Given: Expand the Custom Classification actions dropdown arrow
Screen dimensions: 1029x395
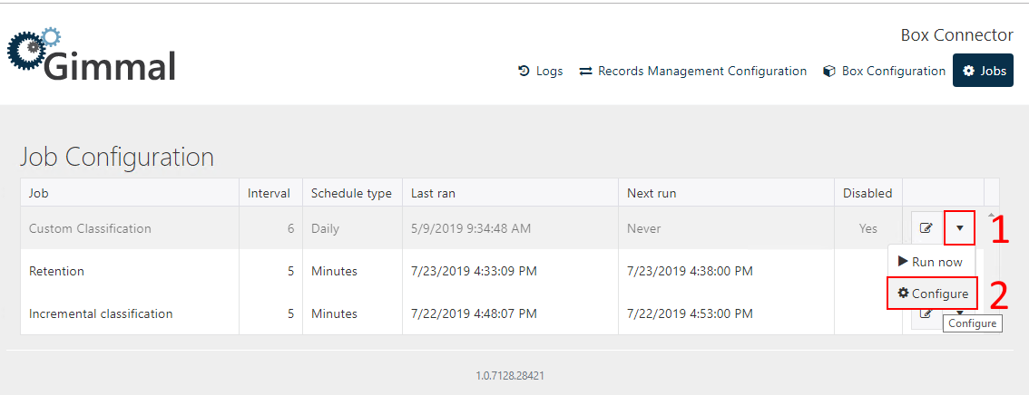Looking at the screenshot, I should click(x=959, y=228).
